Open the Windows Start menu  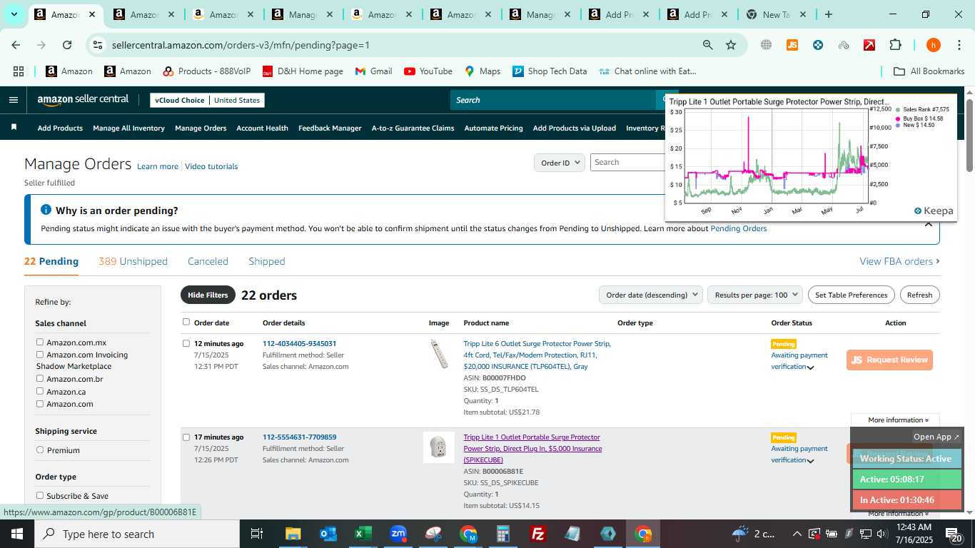pos(17,534)
